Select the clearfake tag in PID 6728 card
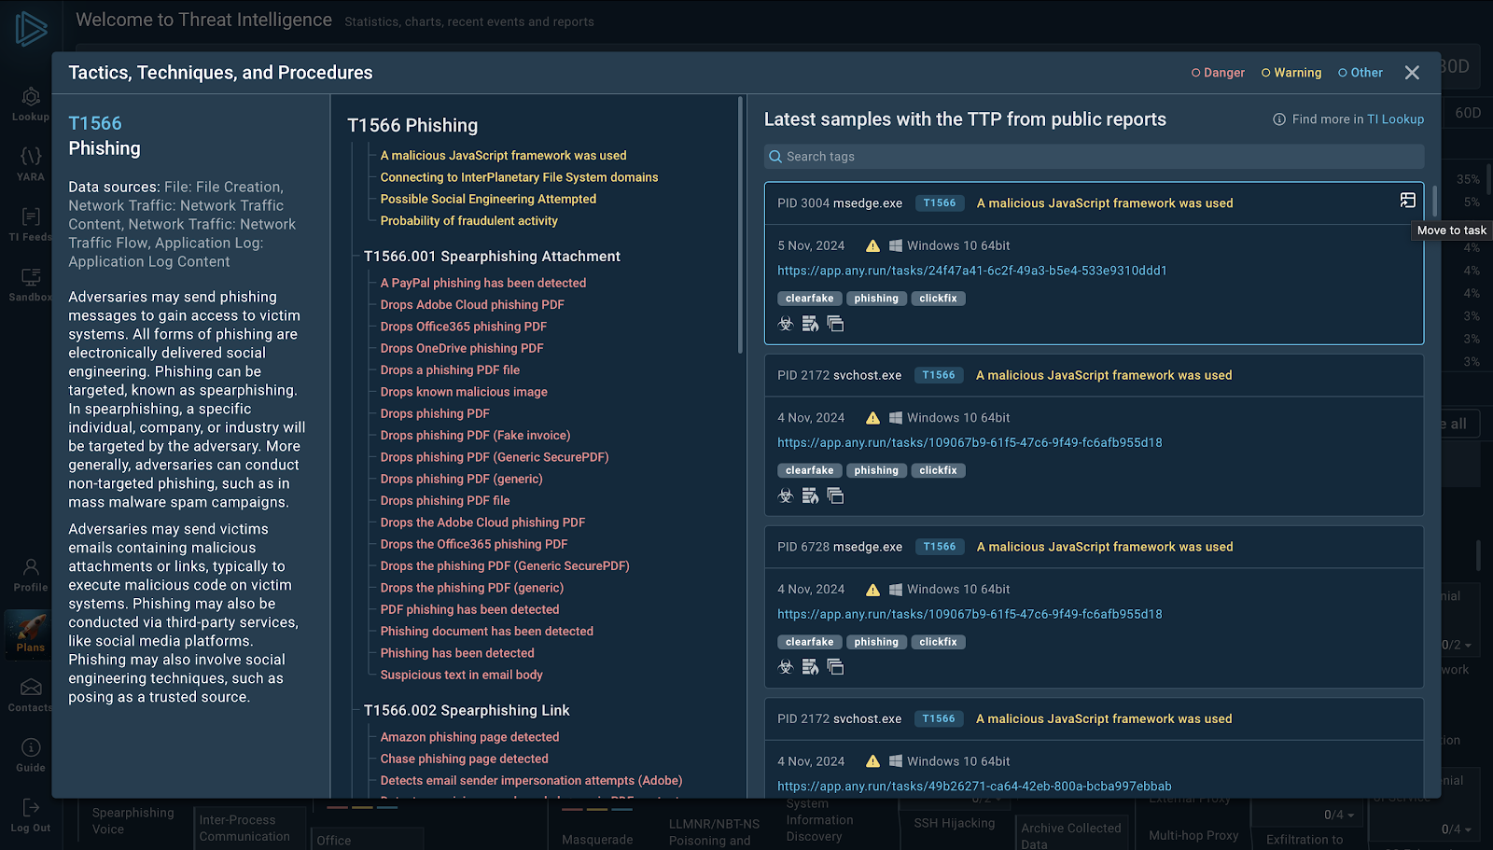Screen dimensions: 1493x850 [x=809, y=642]
